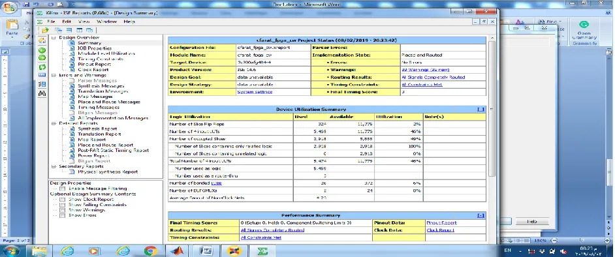The height and width of the screenshot is (257, 615).
Task: Enable the Message Filtering checkbox
Action: [63, 189]
